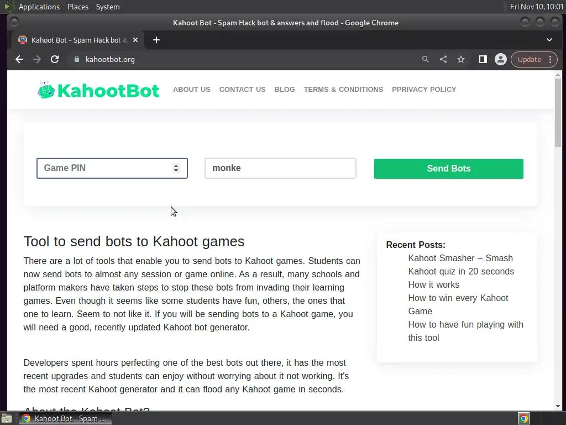Open the ABOUT US menu item

192,89
